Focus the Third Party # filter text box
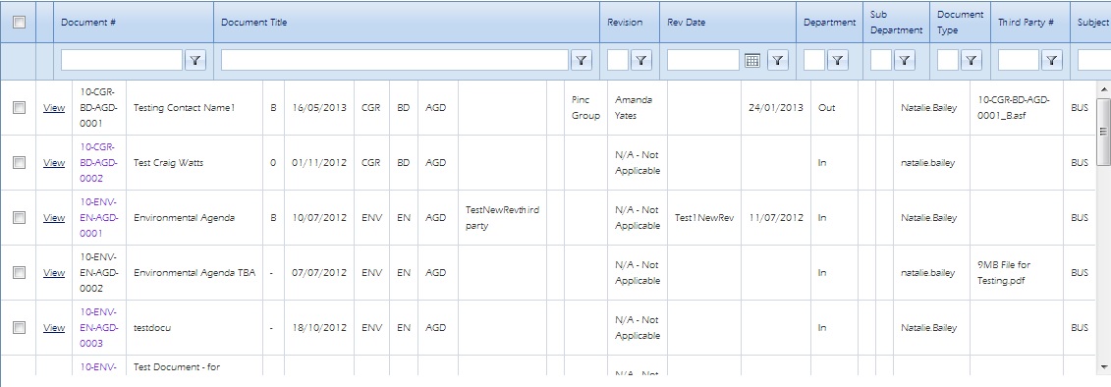The height and width of the screenshot is (387, 1111). click(x=1019, y=61)
